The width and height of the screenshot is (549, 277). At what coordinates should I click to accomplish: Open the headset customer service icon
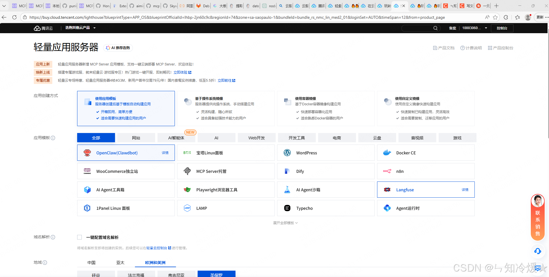point(538,251)
